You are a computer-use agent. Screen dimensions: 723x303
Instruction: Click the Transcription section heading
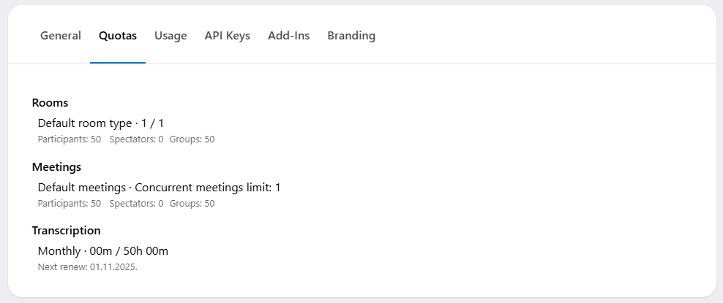pyautogui.click(x=67, y=231)
